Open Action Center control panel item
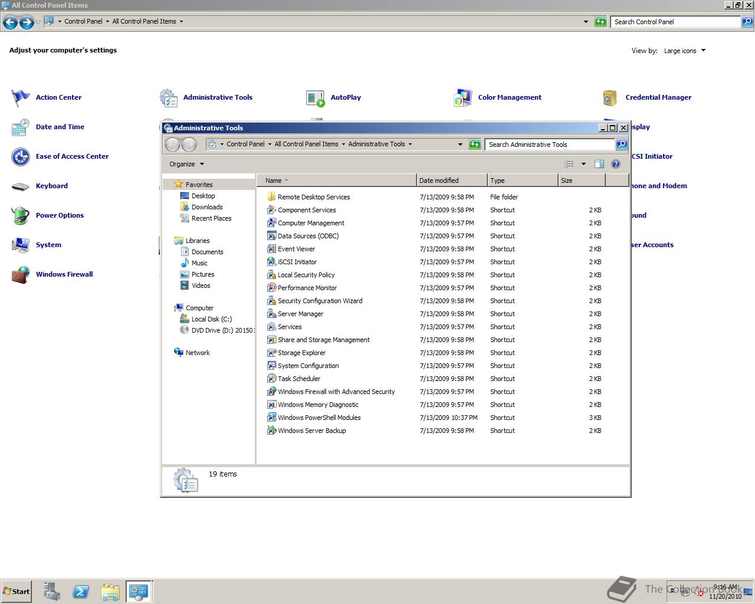Image resolution: width=755 pixels, height=604 pixels. point(46,97)
